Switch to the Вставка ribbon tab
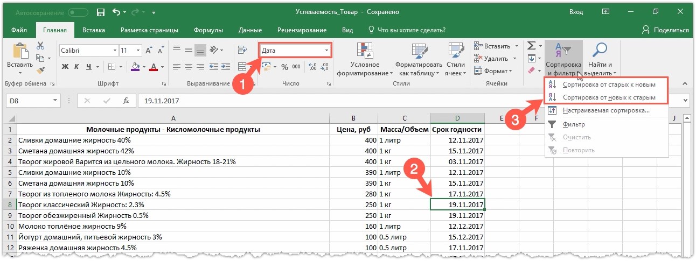 tap(94, 30)
